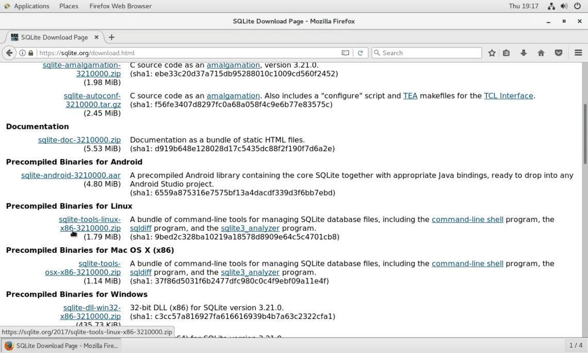Screen dimensions: 588x353
Task: Toggle Reader View icon in address bar
Action: (345, 53)
